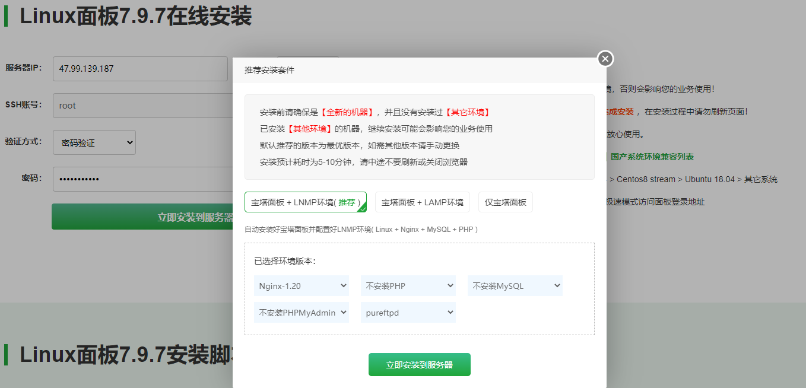The height and width of the screenshot is (388, 806).
Task: Expand the 不安装PHP dropdown
Action: point(408,285)
